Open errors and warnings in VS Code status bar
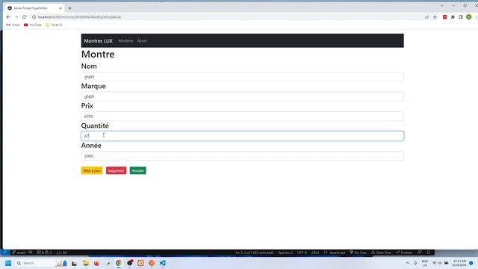The image size is (478, 269). 44,253
